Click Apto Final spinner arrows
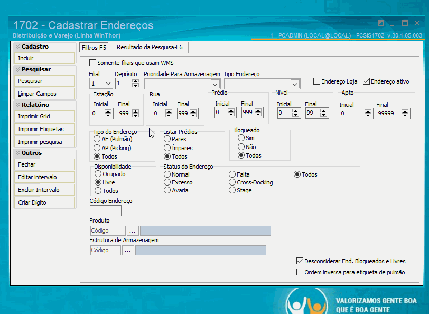Viewport: 429px width, 314px height. pos(405,113)
